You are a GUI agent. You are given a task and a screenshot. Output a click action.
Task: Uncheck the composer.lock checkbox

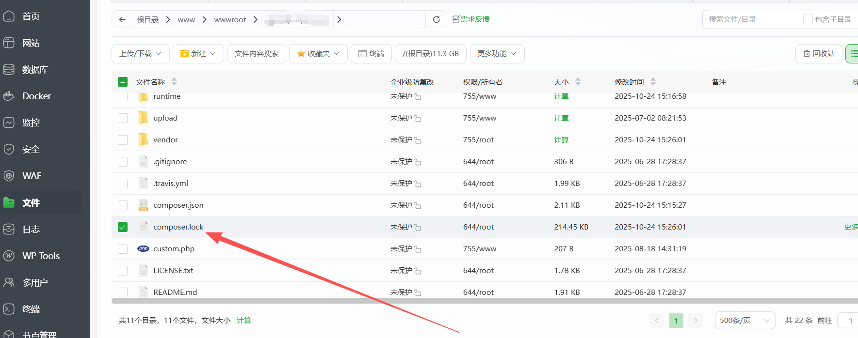click(x=123, y=227)
